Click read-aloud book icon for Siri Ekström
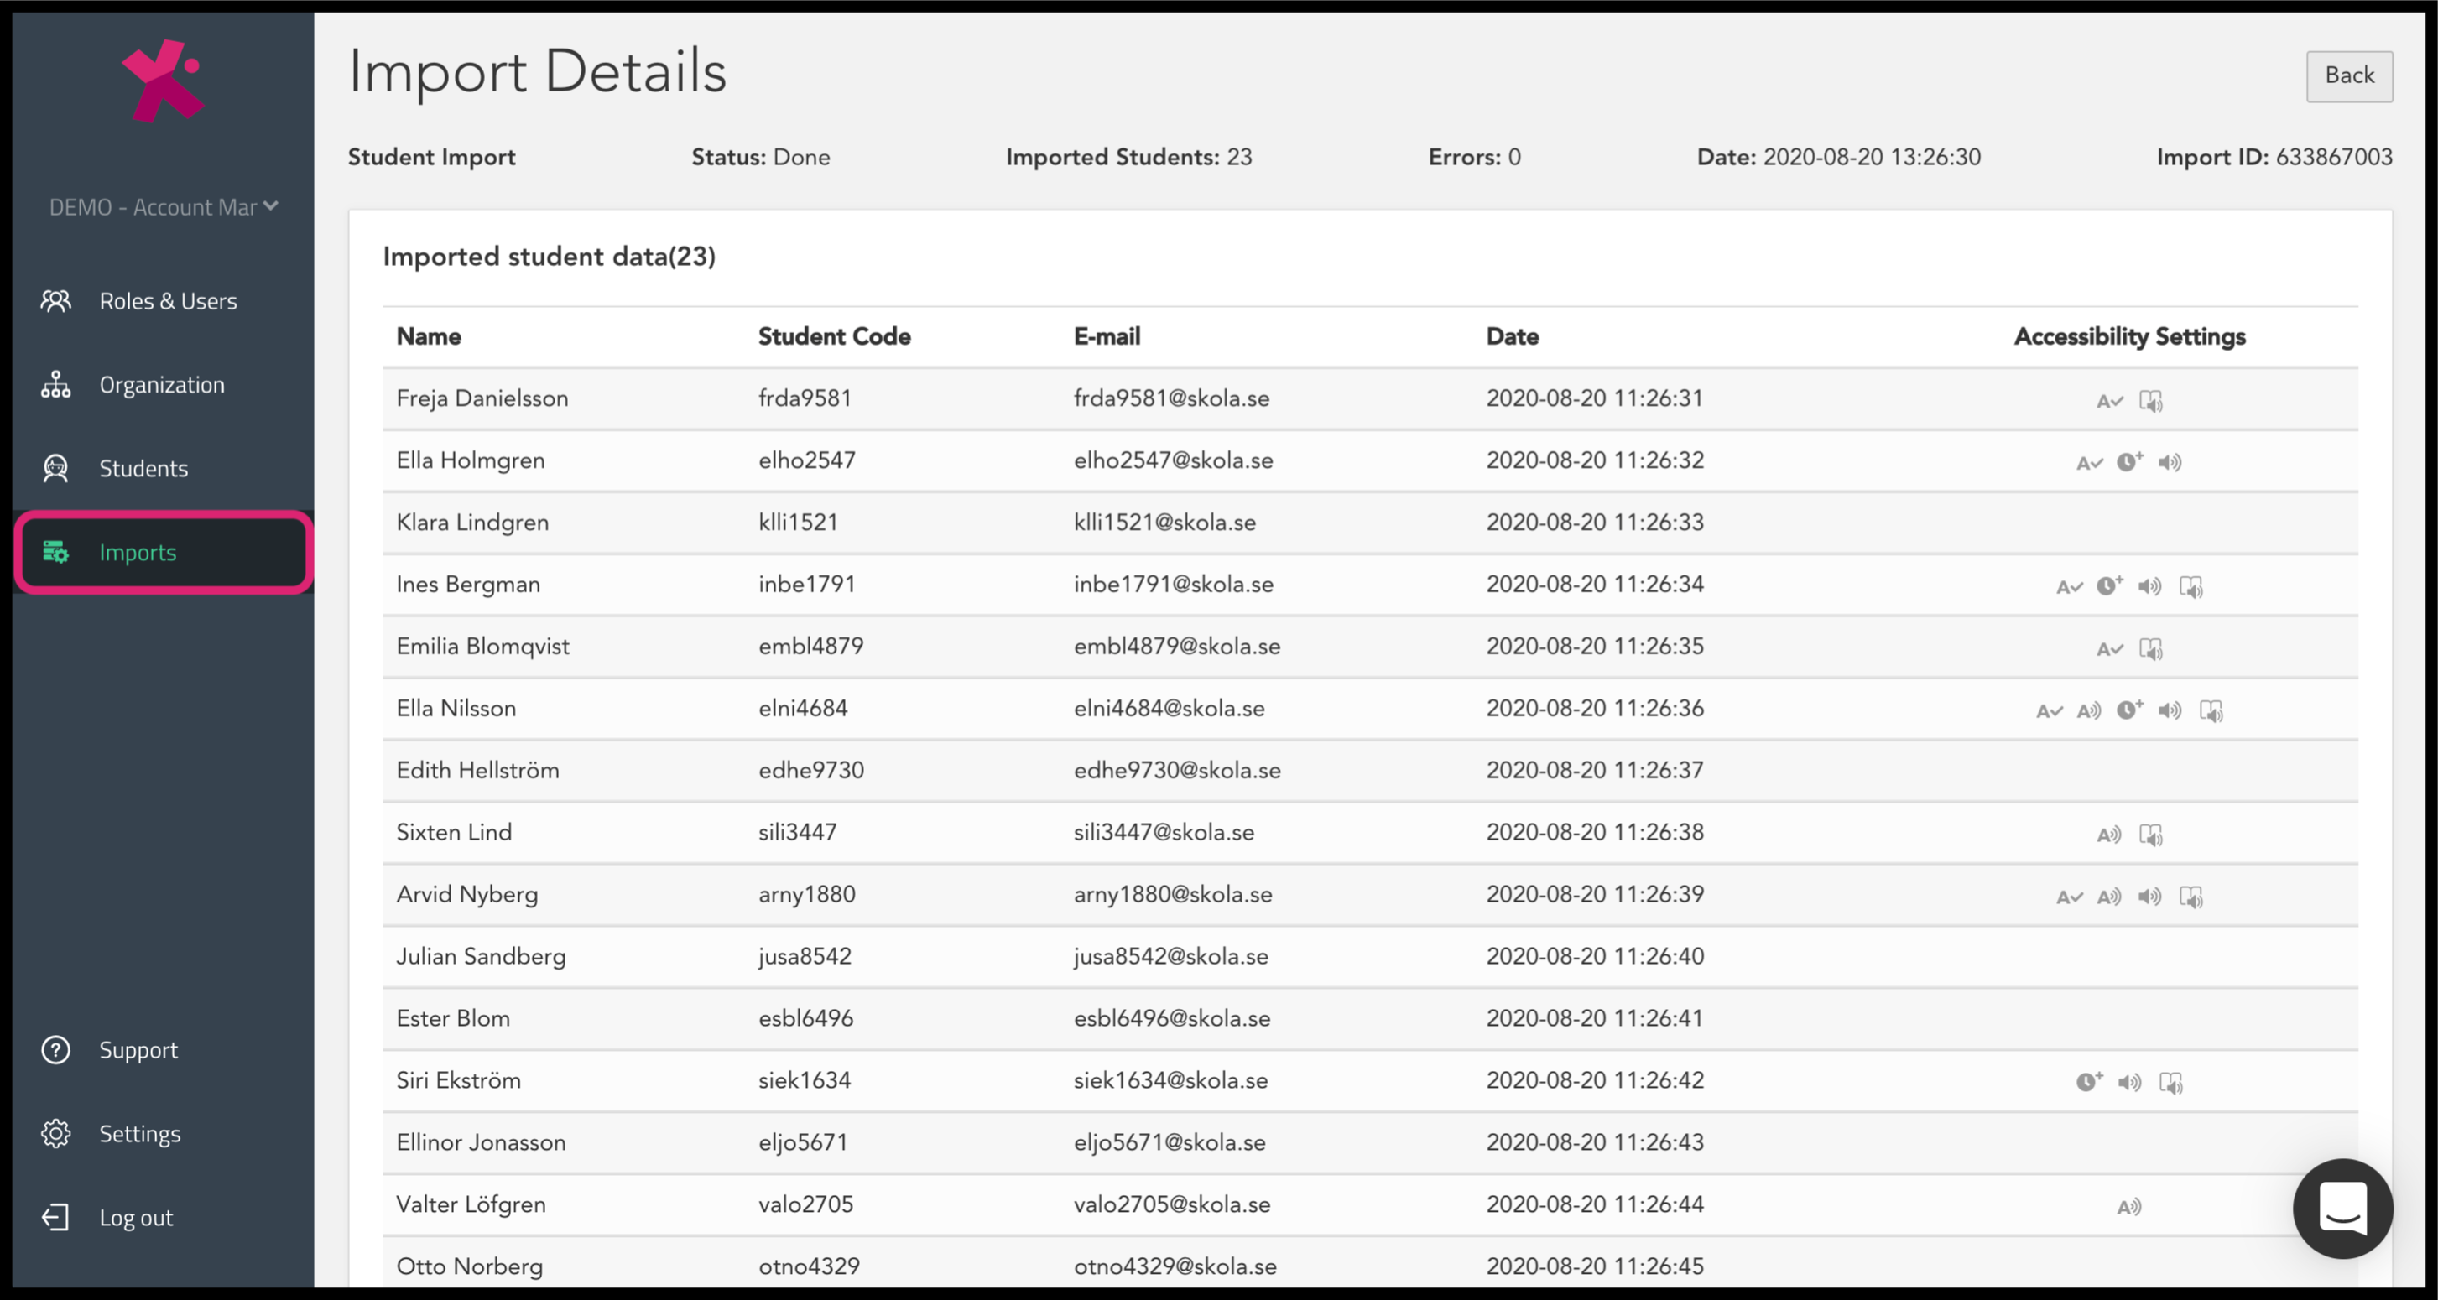Viewport: 2438px width, 1300px height. coord(2171,1083)
